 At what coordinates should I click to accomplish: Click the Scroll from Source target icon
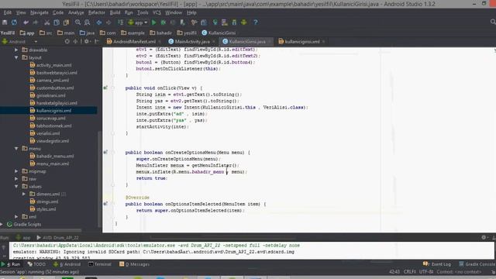click(67, 41)
